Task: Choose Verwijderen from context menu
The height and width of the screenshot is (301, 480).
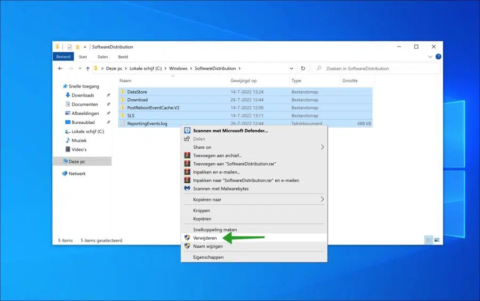Action: pyautogui.click(x=254, y=238)
